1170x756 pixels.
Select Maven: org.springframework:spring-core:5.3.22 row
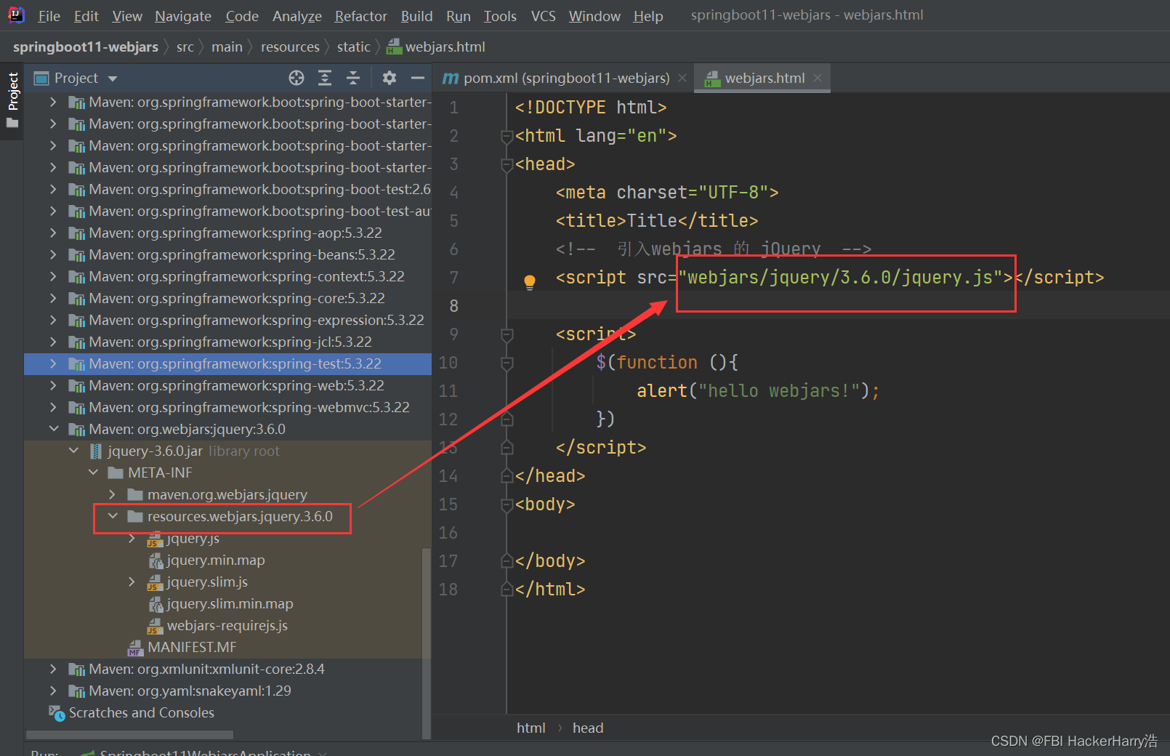coord(228,299)
